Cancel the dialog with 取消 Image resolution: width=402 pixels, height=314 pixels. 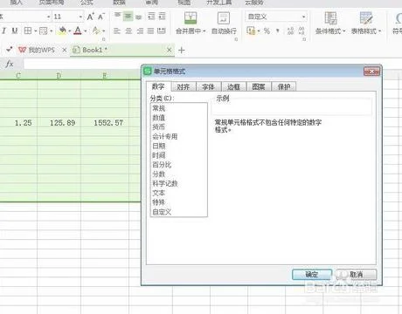click(356, 274)
